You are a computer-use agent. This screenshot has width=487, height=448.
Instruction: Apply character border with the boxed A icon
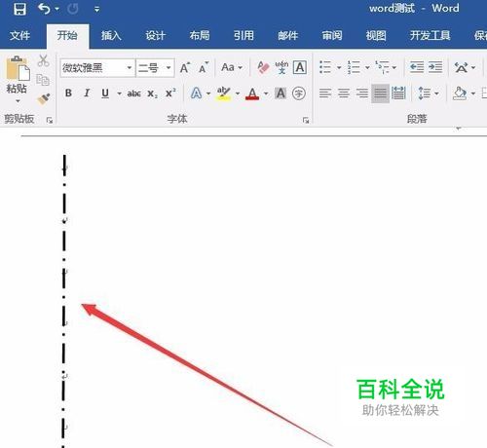pos(299,67)
